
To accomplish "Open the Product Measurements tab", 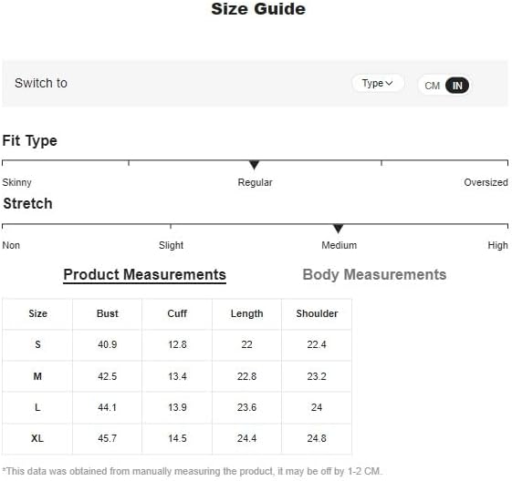I will [144, 275].
